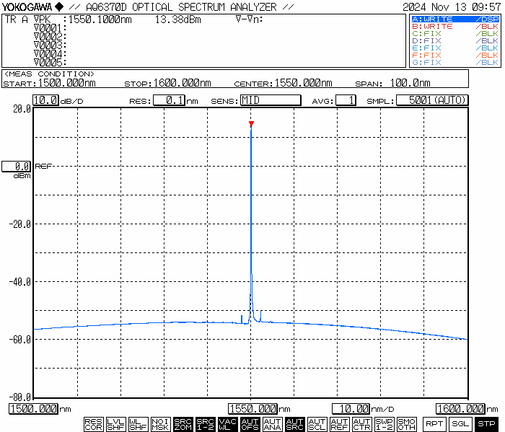Open the RES 0.1 nm resolution field
Image resolution: width=505 pixels, height=432 pixels.
[169, 100]
